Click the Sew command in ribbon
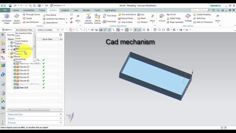This screenshot has height=133, width=236. 141,14
